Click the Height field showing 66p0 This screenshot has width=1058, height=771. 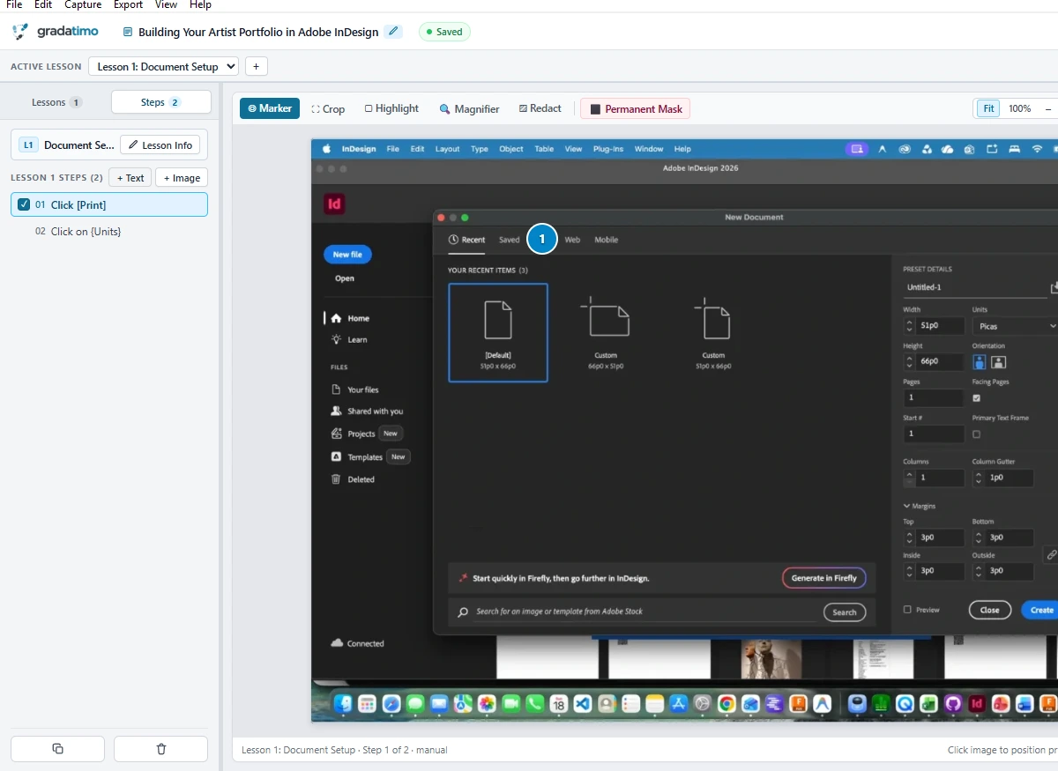tap(938, 361)
